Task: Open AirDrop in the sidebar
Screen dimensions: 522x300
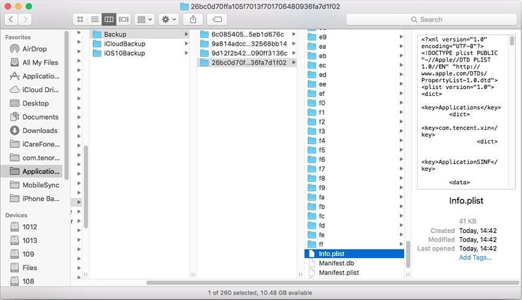Action: 34,49
